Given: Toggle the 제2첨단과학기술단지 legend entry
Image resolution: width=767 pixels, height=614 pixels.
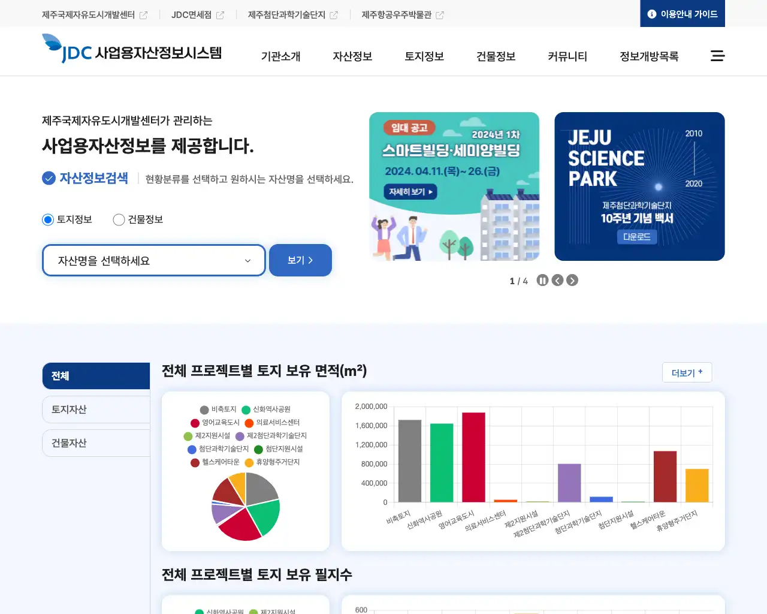Looking at the screenshot, I should click(271, 436).
